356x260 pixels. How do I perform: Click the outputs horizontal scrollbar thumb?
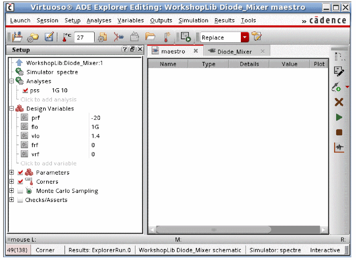tap(213, 230)
